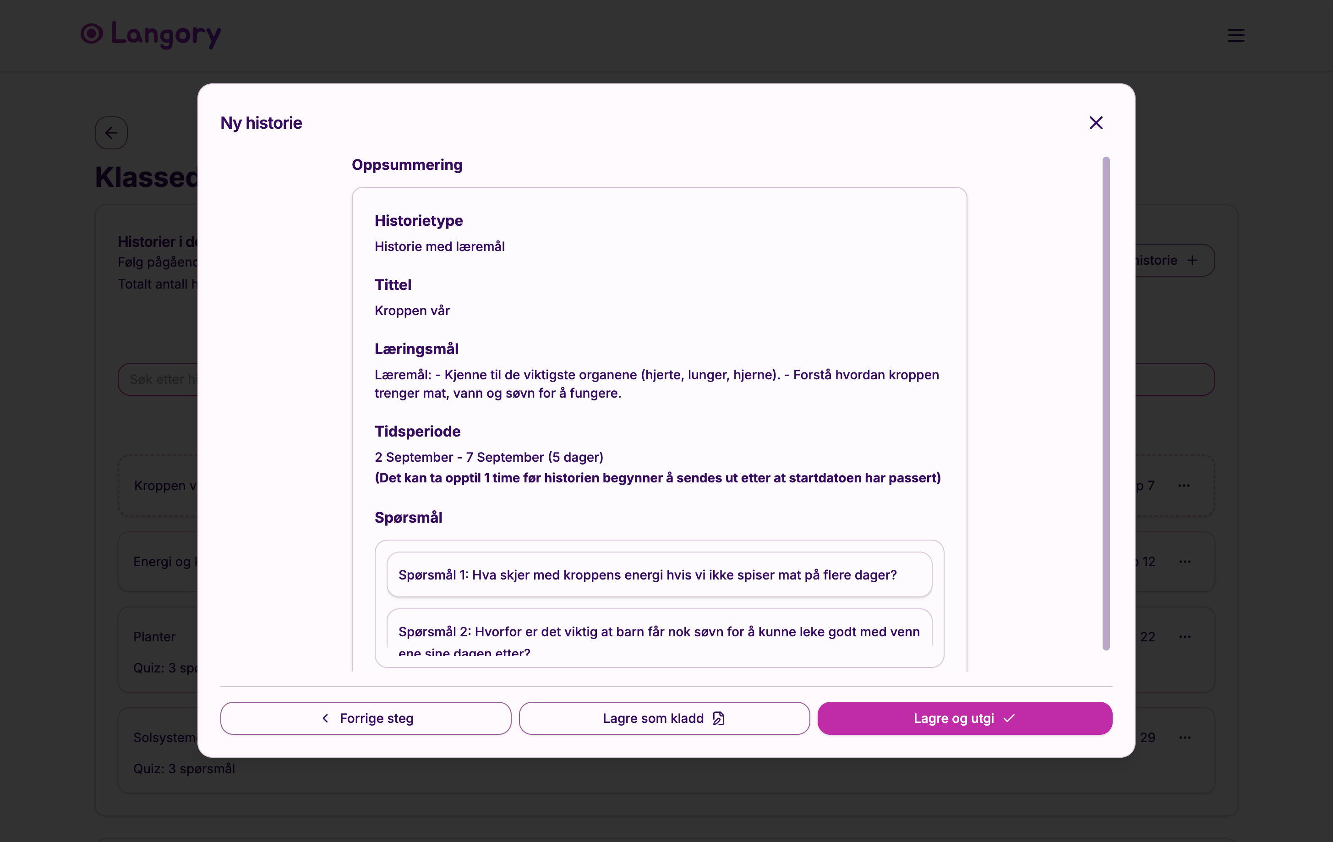Click the back arrow button
1333x842 pixels.
click(x=111, y=133)
